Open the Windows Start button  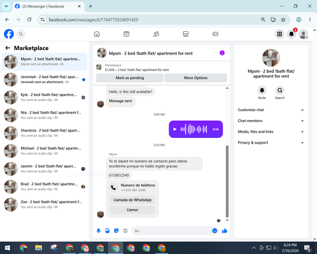pos(8,248)
